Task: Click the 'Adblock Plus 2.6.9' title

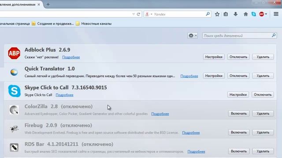Action: point(47,50)
